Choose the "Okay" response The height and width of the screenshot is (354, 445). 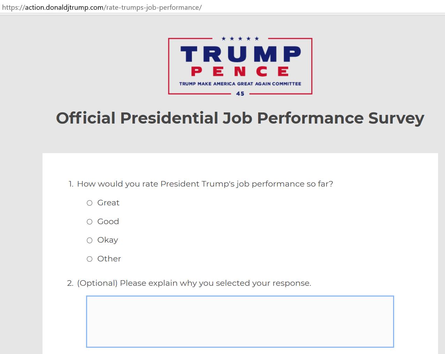tap(90, 240)
